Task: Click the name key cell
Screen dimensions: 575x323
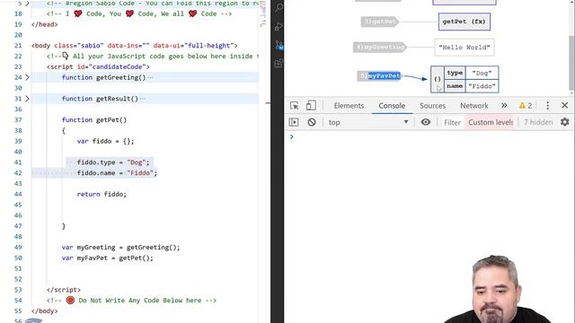Action: coord(455,86)
